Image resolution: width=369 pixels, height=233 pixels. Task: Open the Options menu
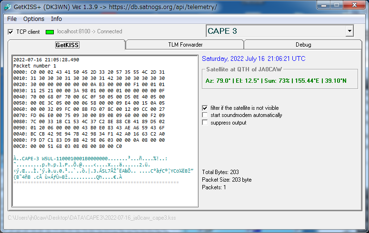[34, 19]
